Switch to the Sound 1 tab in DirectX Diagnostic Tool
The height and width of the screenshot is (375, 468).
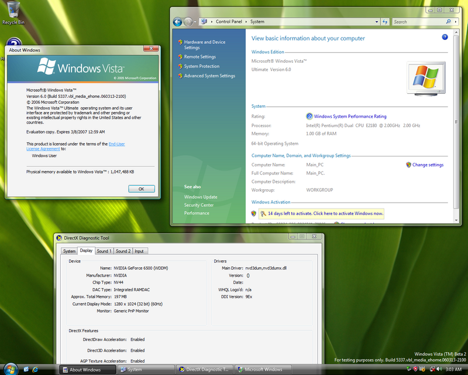[x=104, y=250]
